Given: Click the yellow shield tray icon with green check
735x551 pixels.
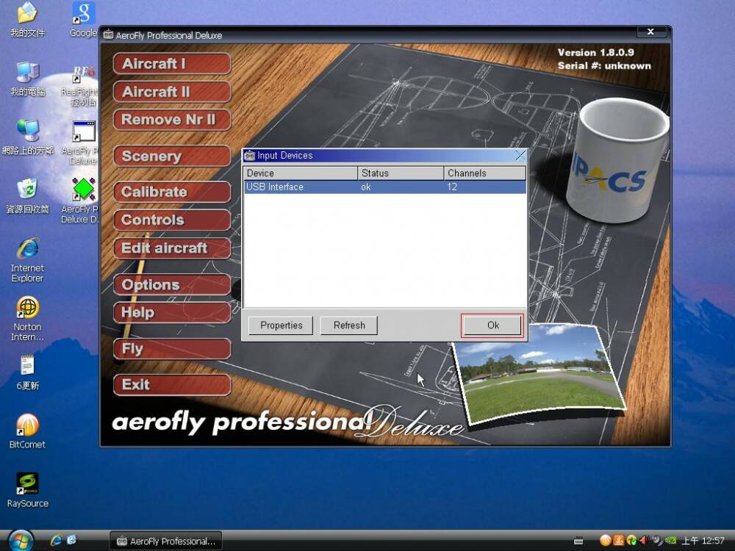Looking at the screenshot, I should [631, 541].
